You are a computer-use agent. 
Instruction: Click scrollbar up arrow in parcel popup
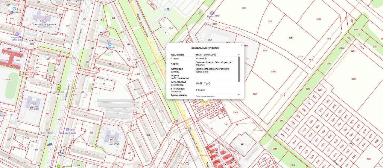(x=238, y=55)
